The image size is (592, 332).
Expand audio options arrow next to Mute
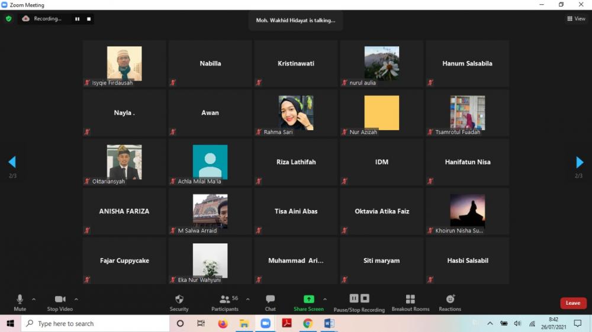pyautogui.click(x=34, y=299)
